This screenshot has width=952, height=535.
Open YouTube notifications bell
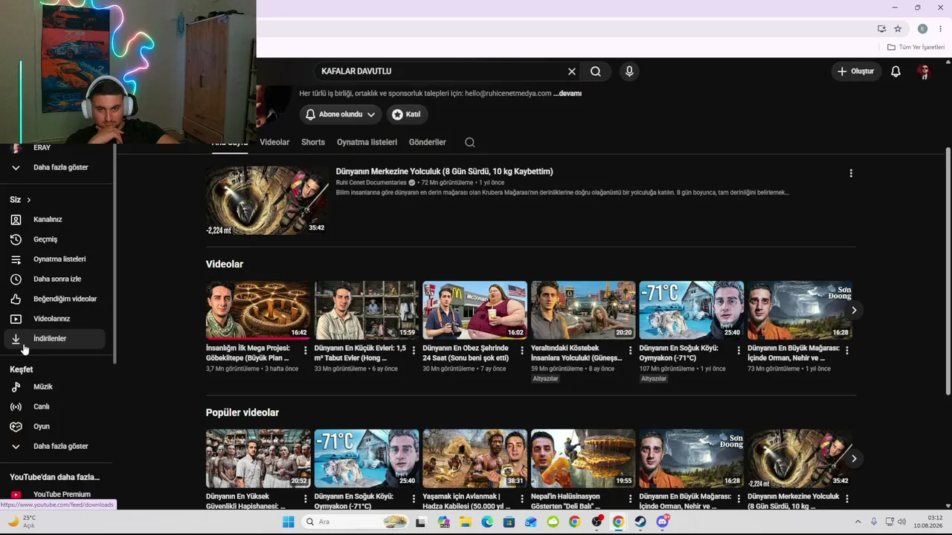coord(895,71)
